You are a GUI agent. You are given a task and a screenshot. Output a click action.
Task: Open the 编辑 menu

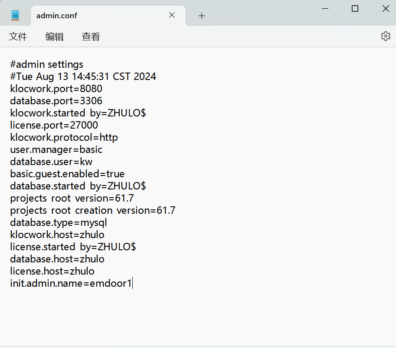(54, 37)
